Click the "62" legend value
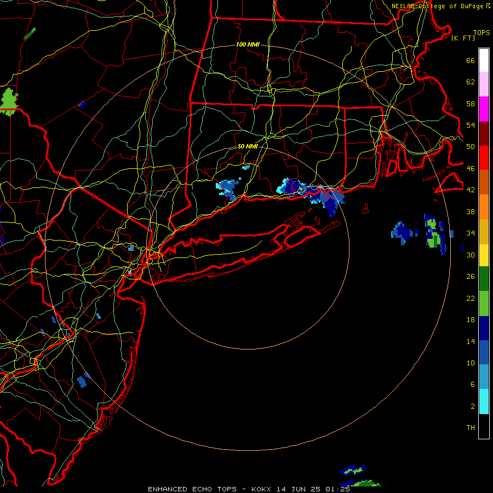 pyautogui.click(x=471, y=82)
